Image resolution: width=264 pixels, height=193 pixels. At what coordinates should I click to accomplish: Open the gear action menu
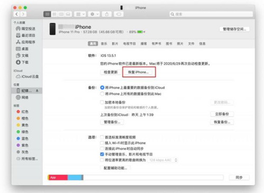click(94, 14)
